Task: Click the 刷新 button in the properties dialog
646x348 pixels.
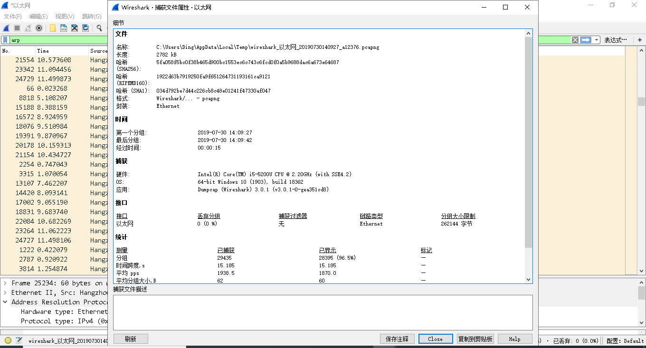Action: tap(131, 339)
